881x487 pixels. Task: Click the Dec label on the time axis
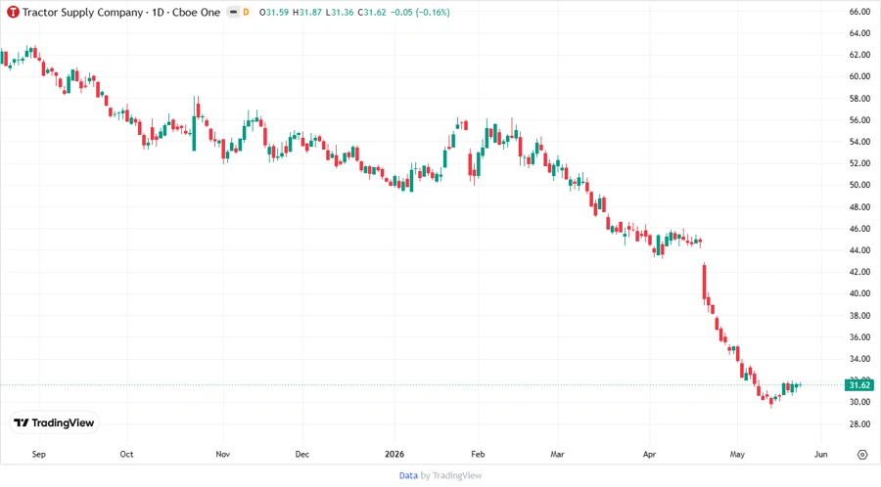point(302,454)
